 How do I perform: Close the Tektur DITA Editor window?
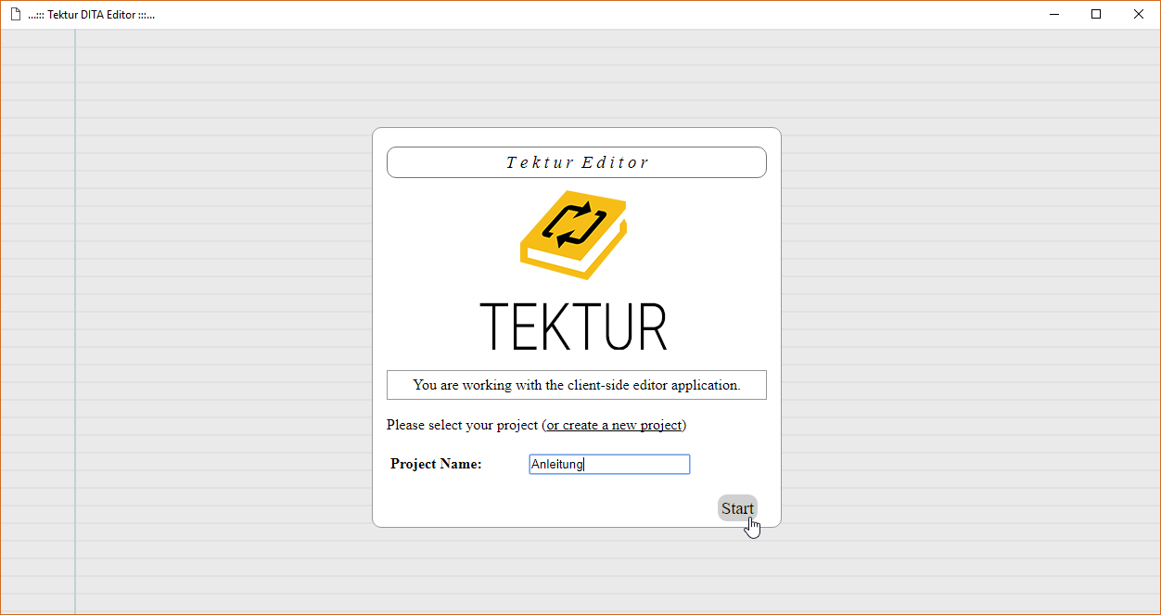click(1139, 14)
